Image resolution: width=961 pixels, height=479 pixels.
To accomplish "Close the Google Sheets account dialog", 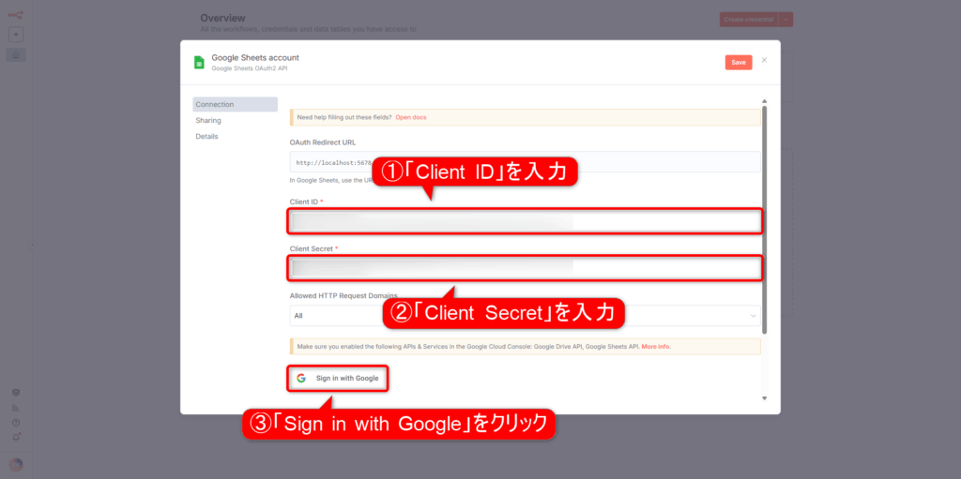I will coord(764,60).
